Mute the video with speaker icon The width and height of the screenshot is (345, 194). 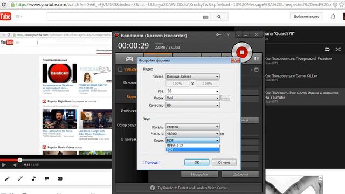click(x=15, y=165)
